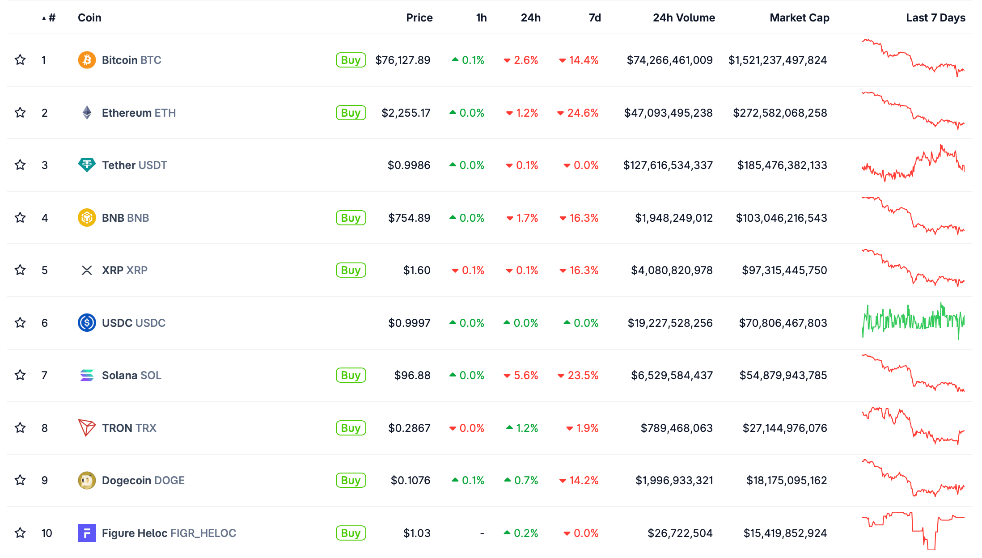982x558 pixels.
Task: Toggle favorite star for Bitcoin
Action: point(20,60)
